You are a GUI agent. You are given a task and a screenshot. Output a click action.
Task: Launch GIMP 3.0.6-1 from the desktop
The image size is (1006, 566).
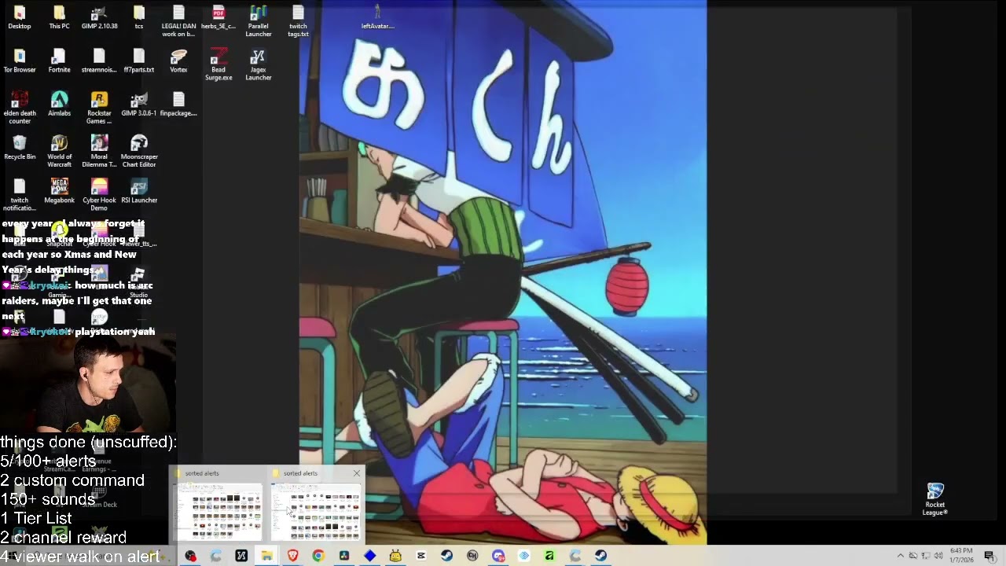[139, 104]
